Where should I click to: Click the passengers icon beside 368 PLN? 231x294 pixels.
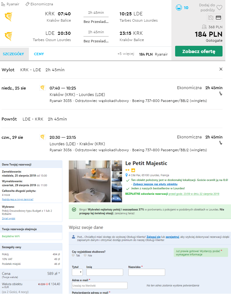tap(204, 27)
